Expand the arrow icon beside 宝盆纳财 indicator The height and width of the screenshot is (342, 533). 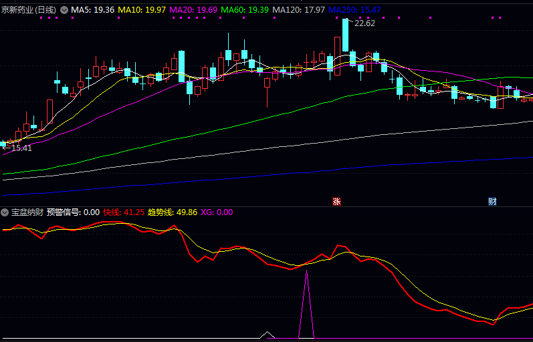pos(5,212)
